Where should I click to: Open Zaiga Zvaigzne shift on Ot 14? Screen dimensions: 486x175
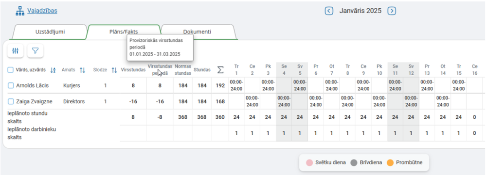tap(443, 101)
